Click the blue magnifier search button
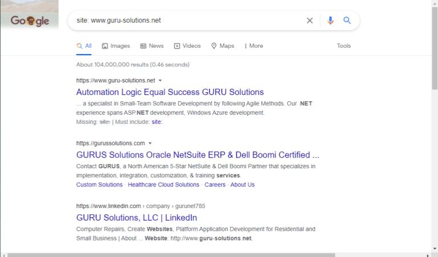438x257 pixels. pos(347,20)
